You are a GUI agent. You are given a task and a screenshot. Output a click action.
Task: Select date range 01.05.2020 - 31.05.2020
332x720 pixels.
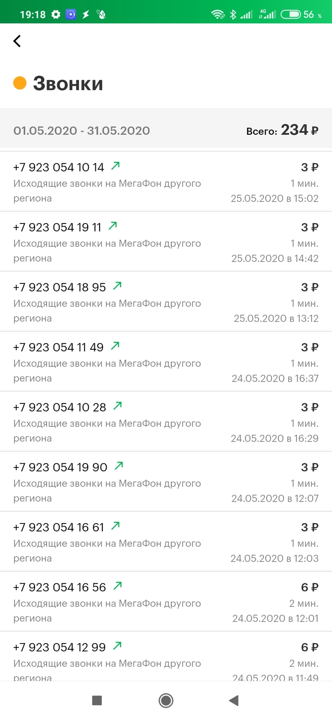82,131
